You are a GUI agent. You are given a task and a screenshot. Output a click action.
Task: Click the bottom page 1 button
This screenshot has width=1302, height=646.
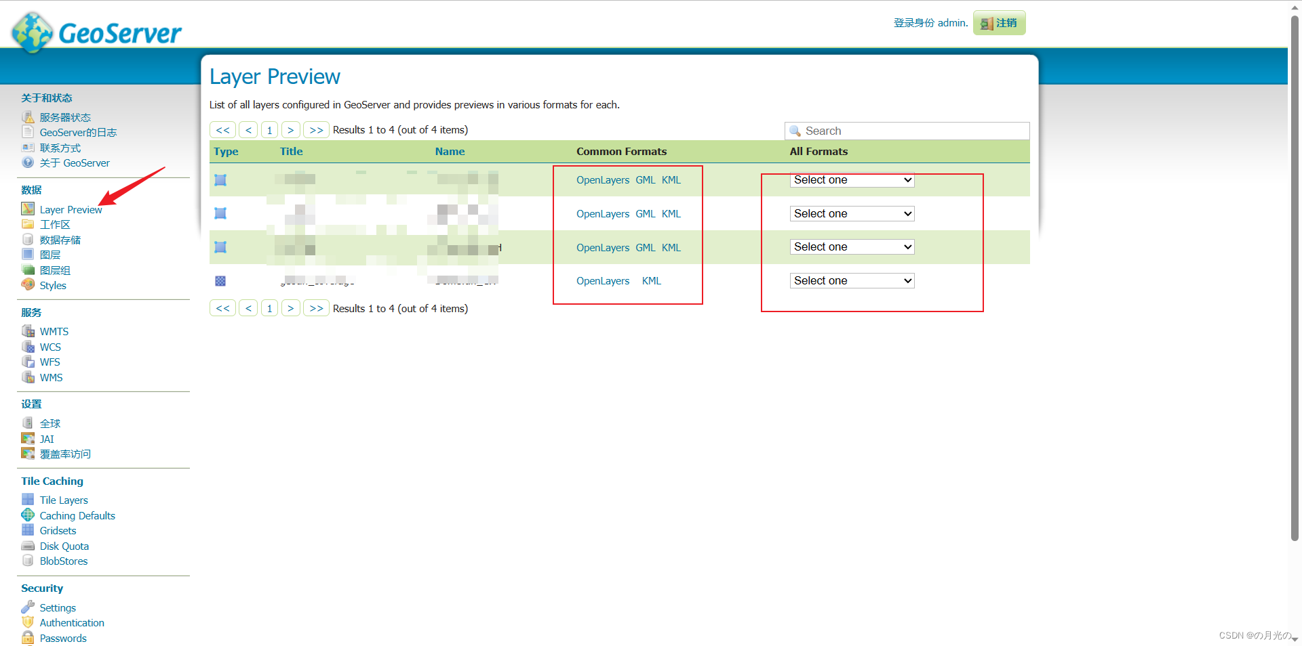click(x=269, y=309)
